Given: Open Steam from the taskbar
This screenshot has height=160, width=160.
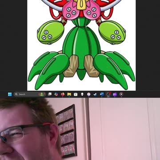Looking at the screenshot, I should pyautogui.click(x=95, y=94).
